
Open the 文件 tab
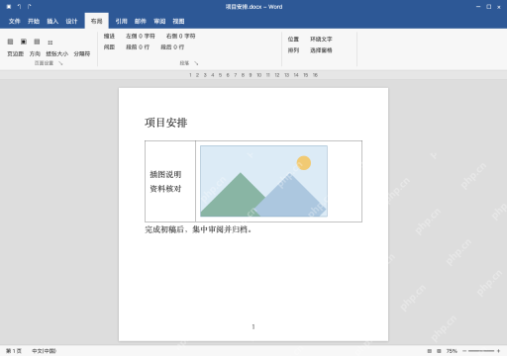click(15, 22)
